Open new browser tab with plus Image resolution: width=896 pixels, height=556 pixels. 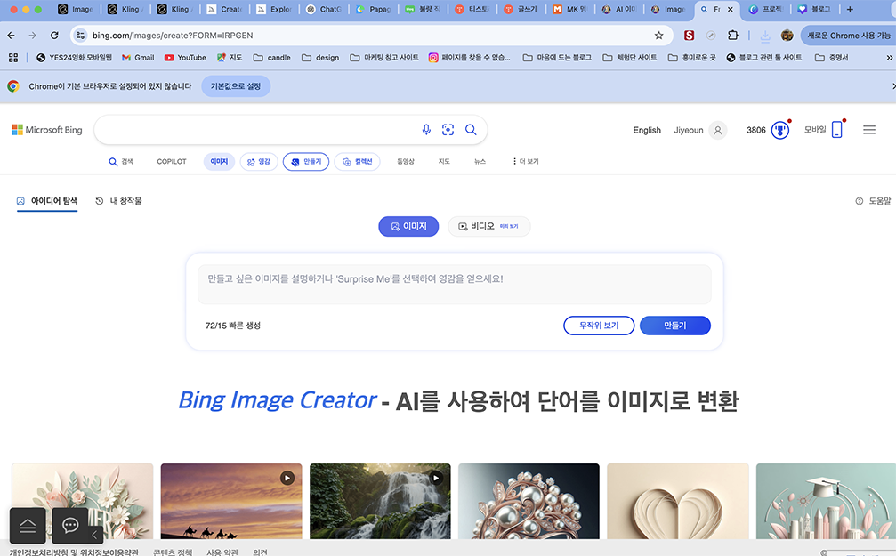850,9
